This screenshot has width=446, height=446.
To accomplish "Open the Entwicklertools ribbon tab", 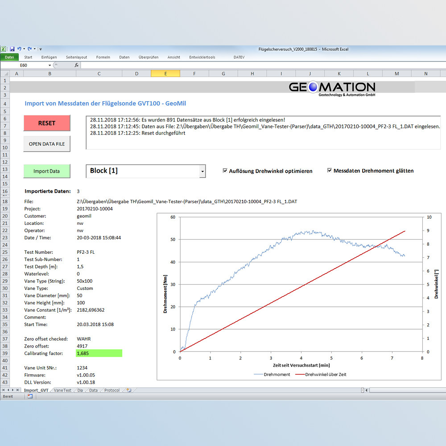I will (202, 57).
